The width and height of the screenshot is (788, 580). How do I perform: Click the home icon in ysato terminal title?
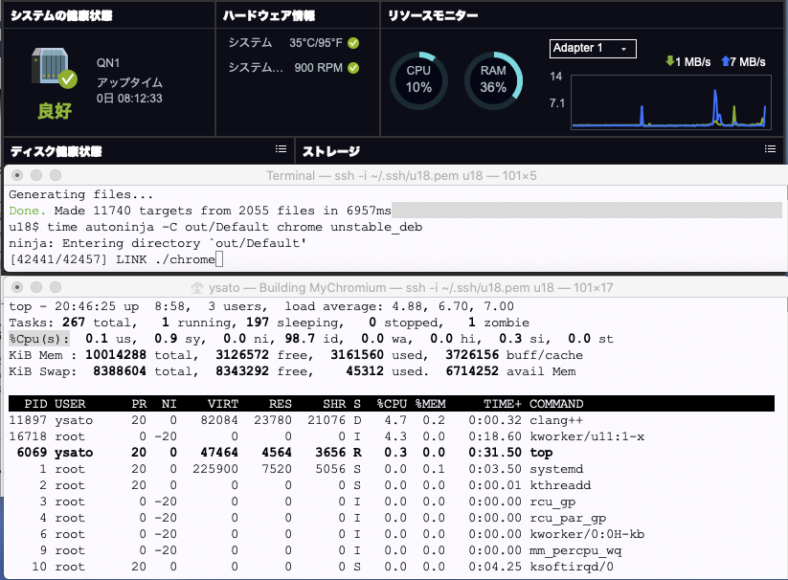(x=197, y=286)
